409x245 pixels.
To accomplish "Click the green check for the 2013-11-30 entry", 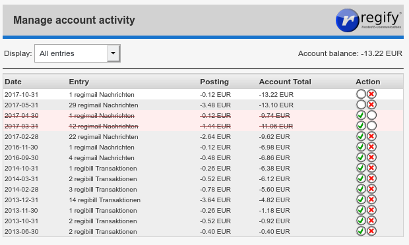I will [x=361, y=210].
